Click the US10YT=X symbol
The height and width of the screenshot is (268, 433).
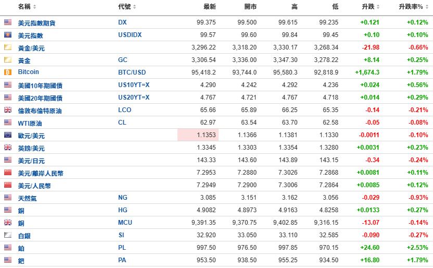coord(134,85)
